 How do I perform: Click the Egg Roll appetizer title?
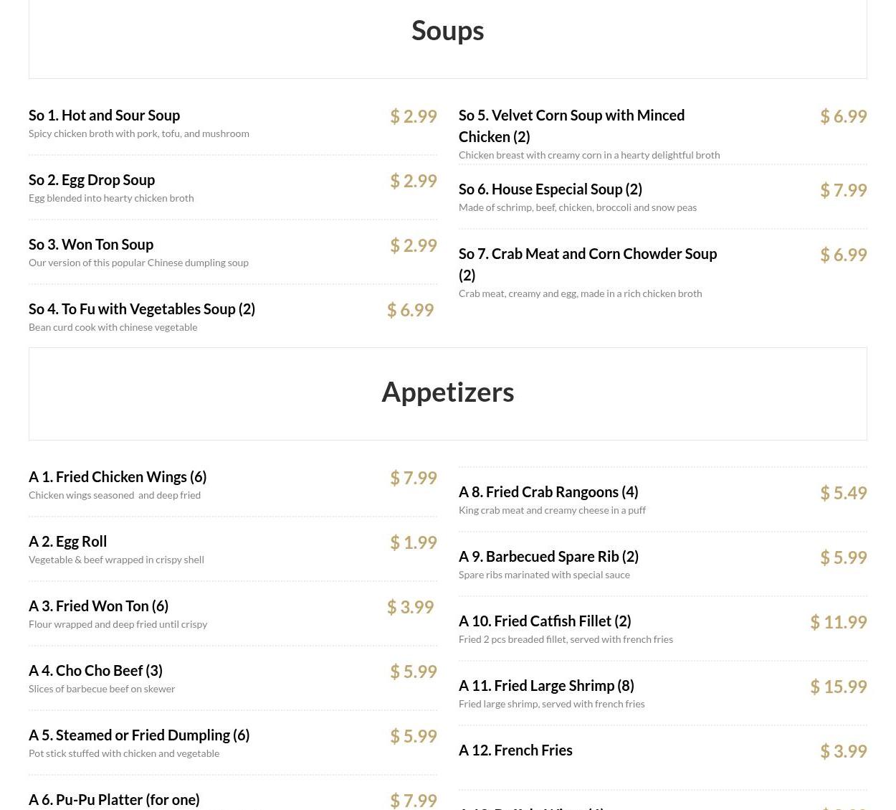[x=68, y=542]
